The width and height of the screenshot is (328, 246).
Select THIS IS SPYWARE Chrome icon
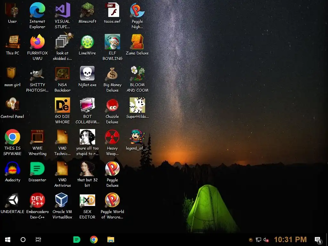pyautogui.click(x=12, y=137)
